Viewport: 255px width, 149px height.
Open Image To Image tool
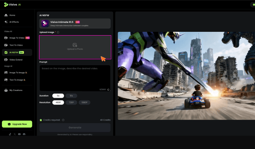pos(17,73)
